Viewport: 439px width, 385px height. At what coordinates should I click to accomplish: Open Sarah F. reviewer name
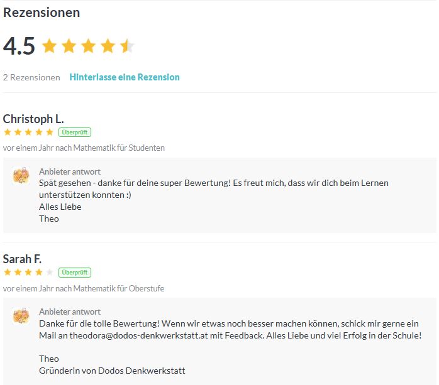tap(22, 259)
